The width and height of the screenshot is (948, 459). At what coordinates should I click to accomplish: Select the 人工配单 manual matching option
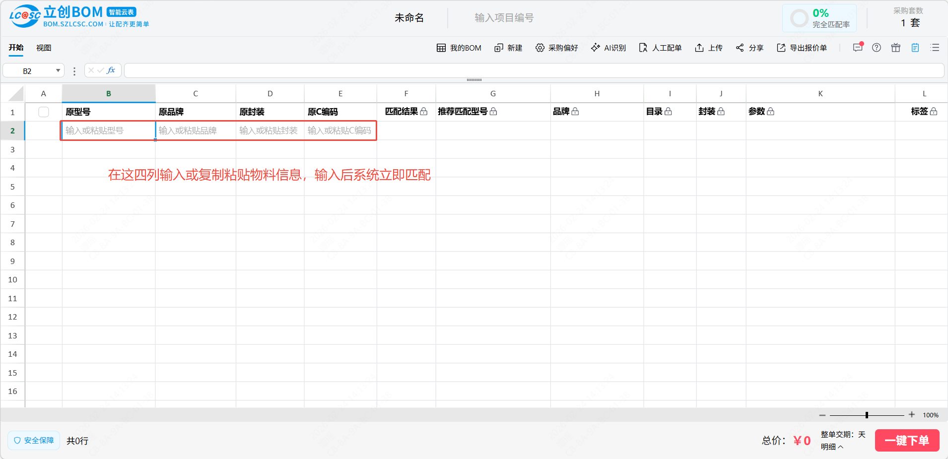pyautogui.click(x=660, y=48)
